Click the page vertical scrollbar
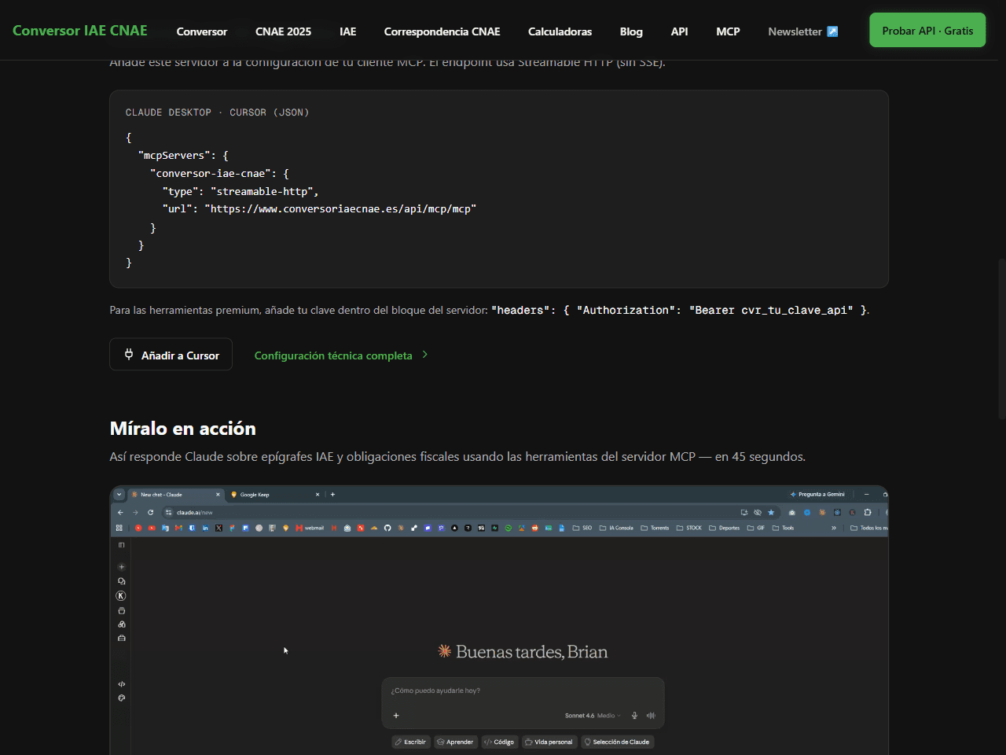Viewport: 1006px width, 755px height. [1001, 338]
